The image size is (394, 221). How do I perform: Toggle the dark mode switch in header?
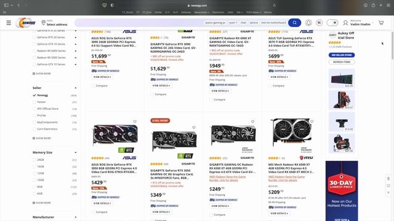click(x=332, y=23)
